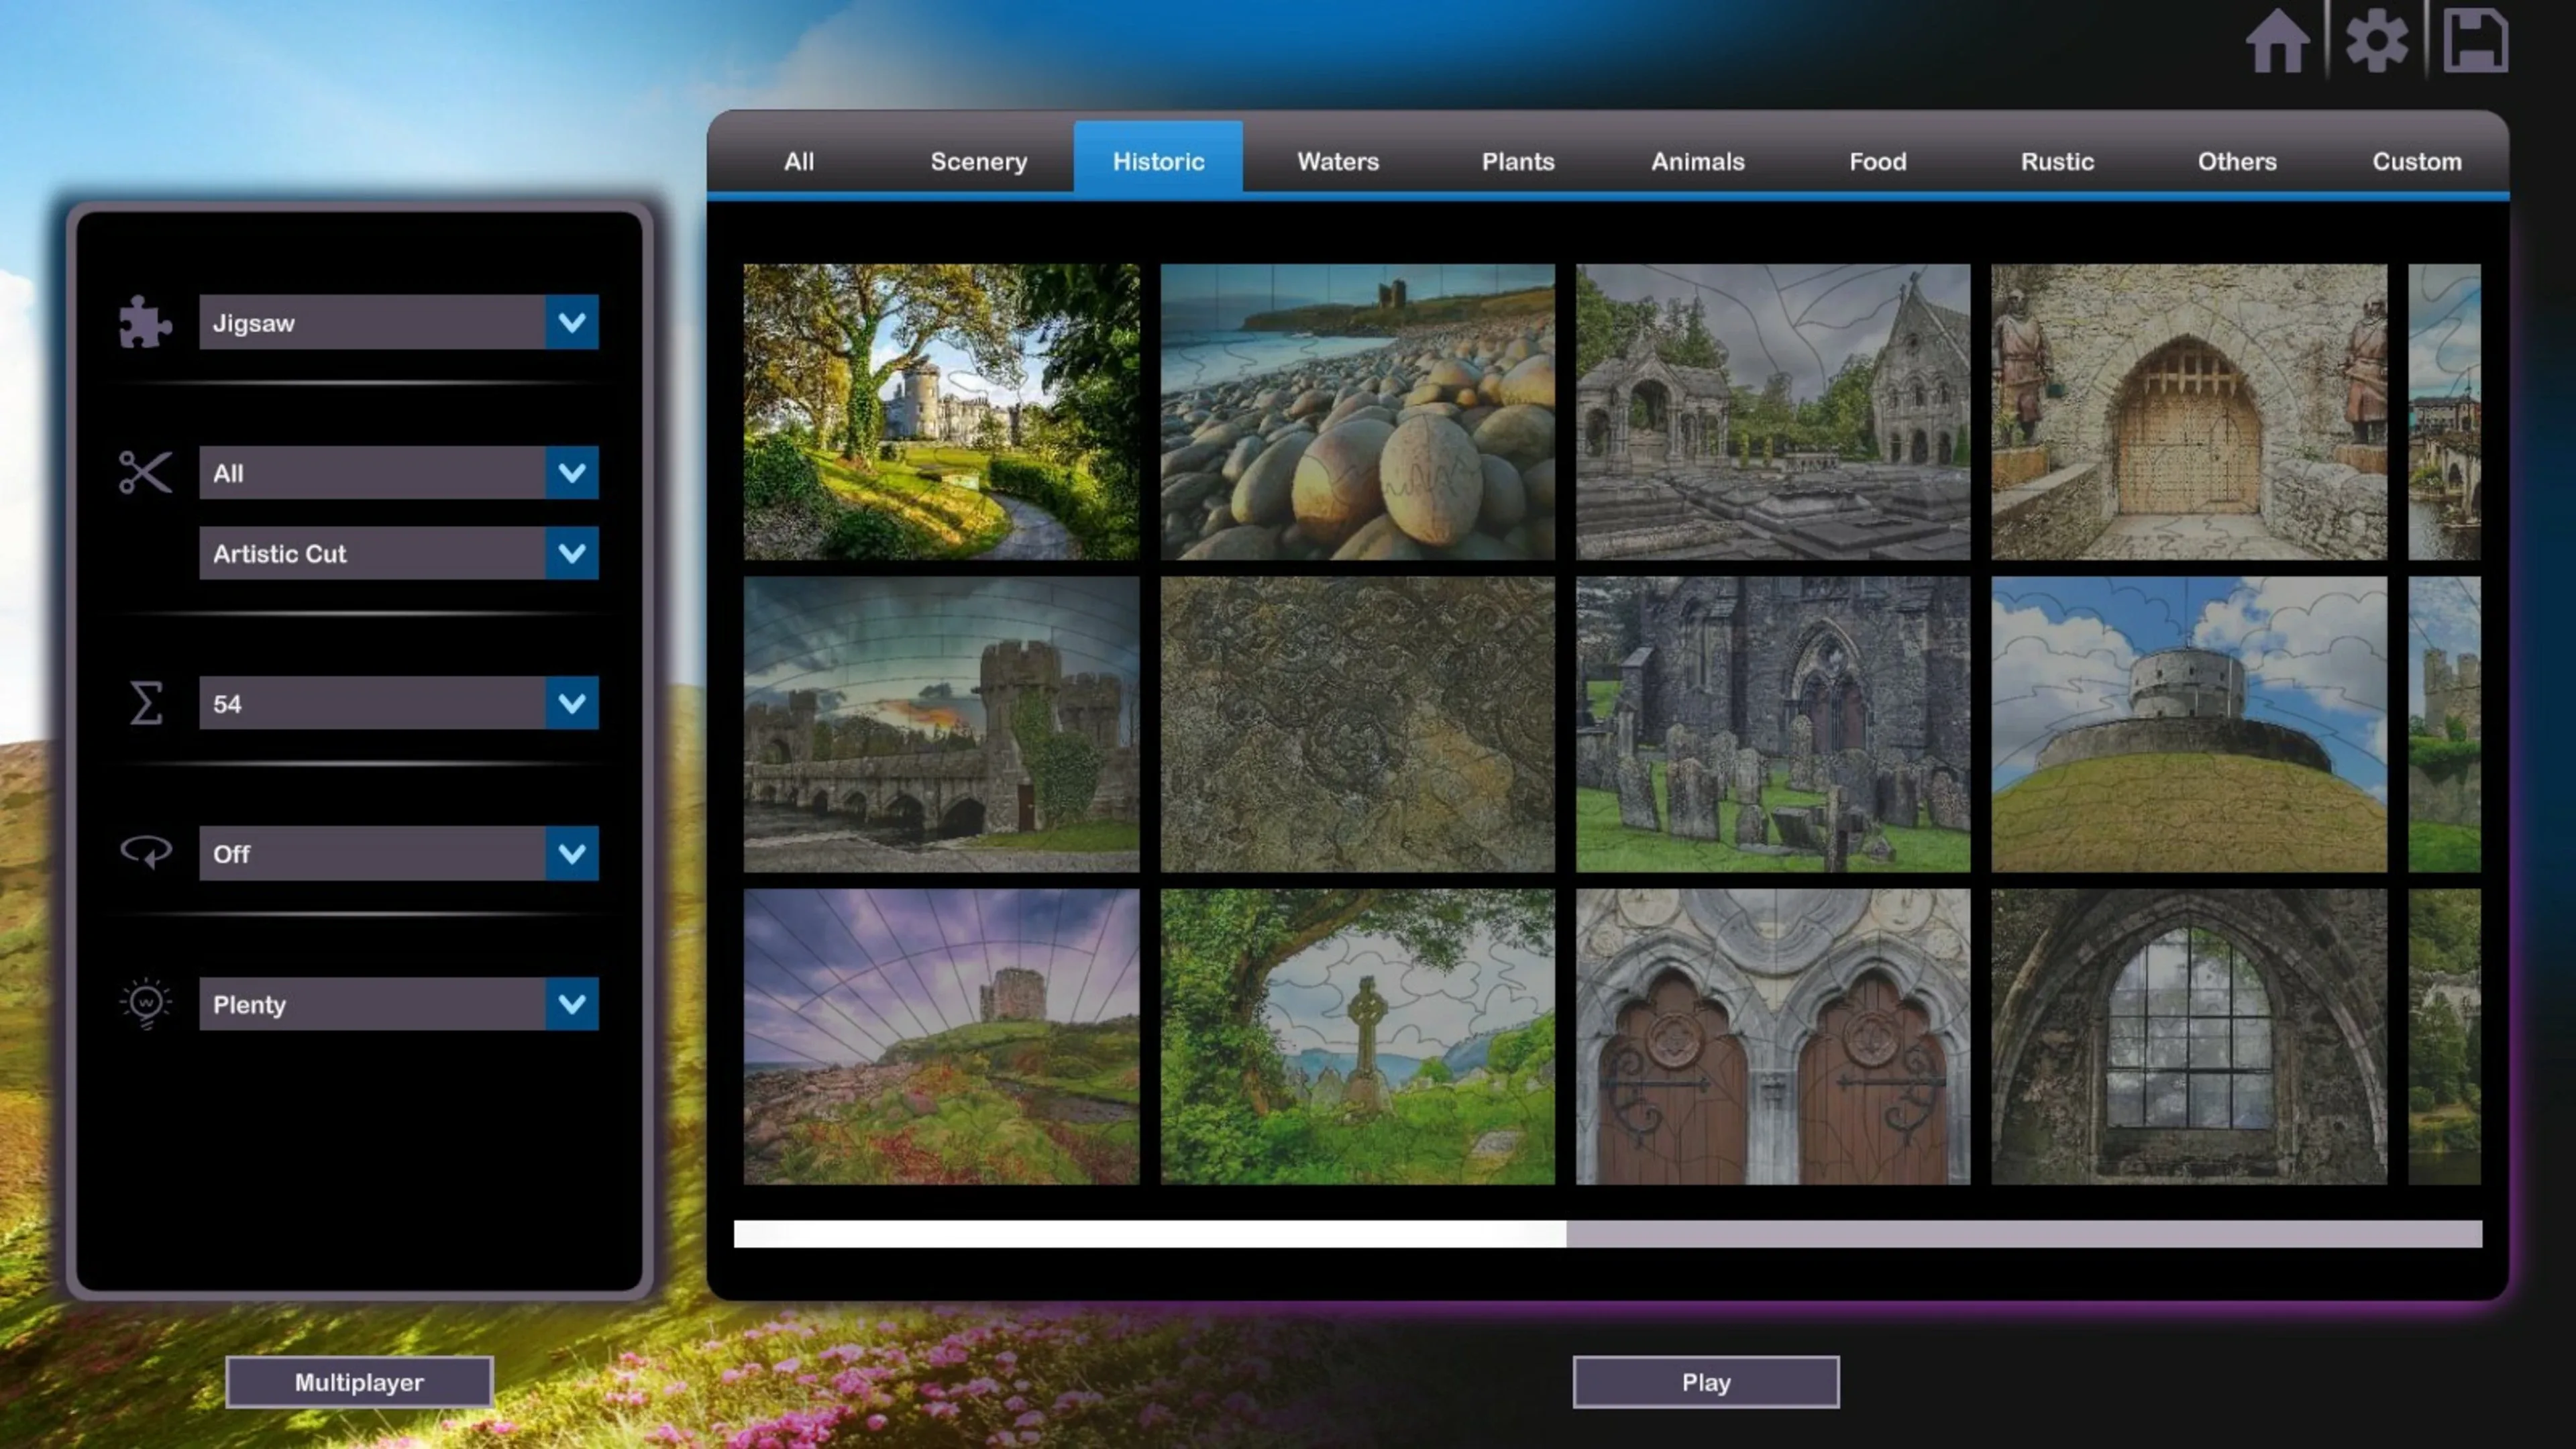
Task: Open the Artistic Cut dropdown
Action: click(x=571, y=553)
